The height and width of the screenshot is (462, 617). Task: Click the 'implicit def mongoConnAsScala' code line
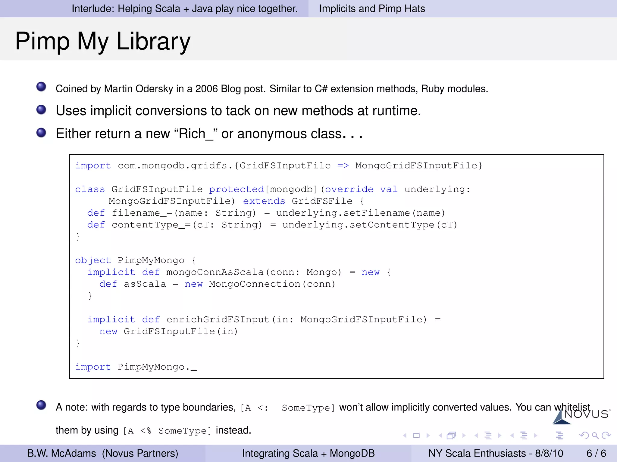[x=239, y=272]
